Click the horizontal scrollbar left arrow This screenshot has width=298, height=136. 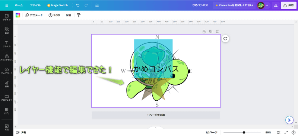15,126
